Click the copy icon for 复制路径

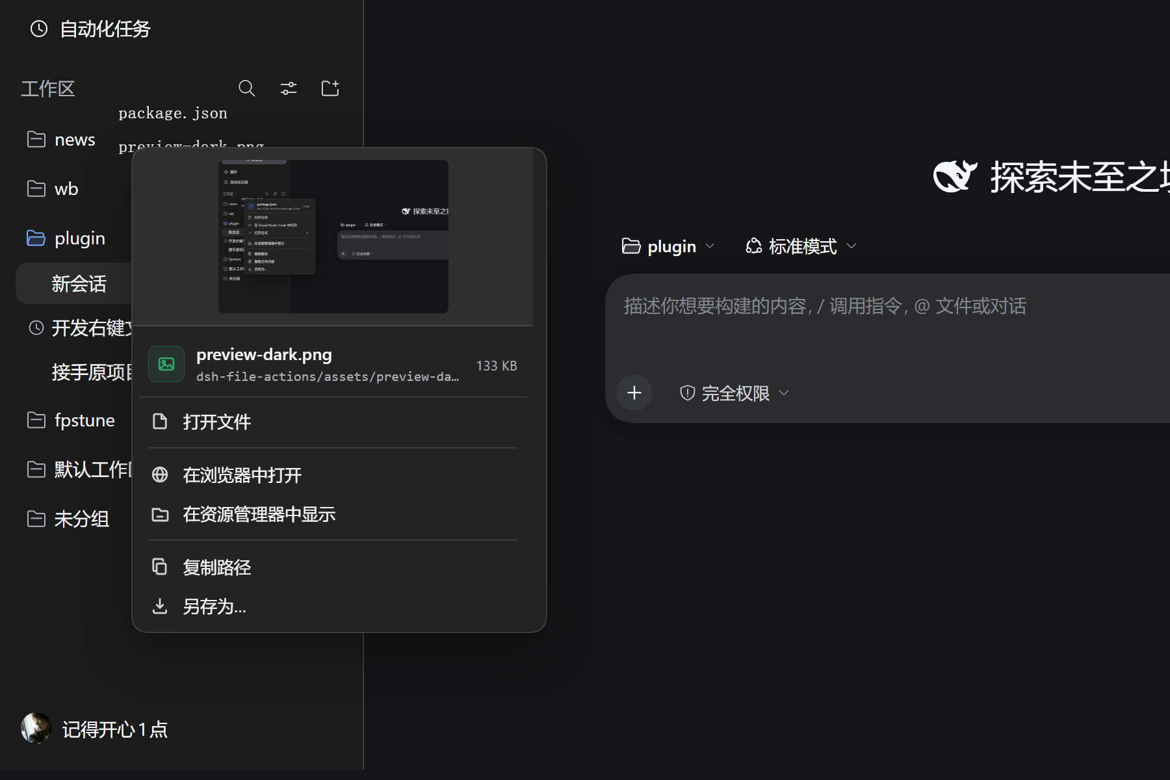tap(160, 567)
